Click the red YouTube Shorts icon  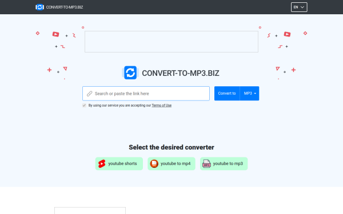tap(102, 164)
